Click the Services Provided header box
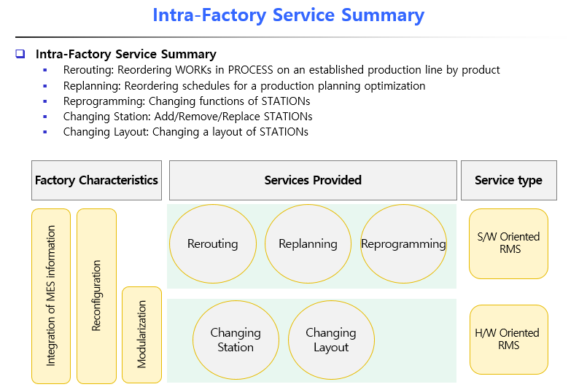 tap(312, 180)
